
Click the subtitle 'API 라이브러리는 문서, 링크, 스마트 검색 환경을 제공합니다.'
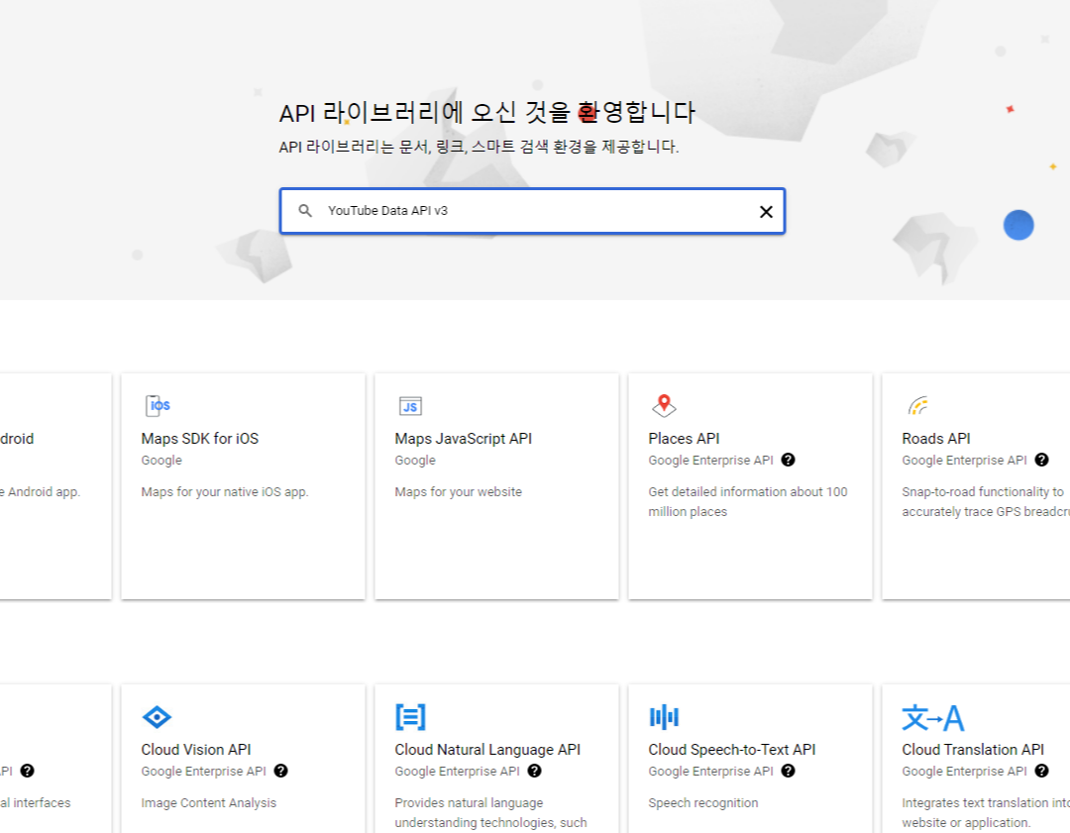[480, 147]
